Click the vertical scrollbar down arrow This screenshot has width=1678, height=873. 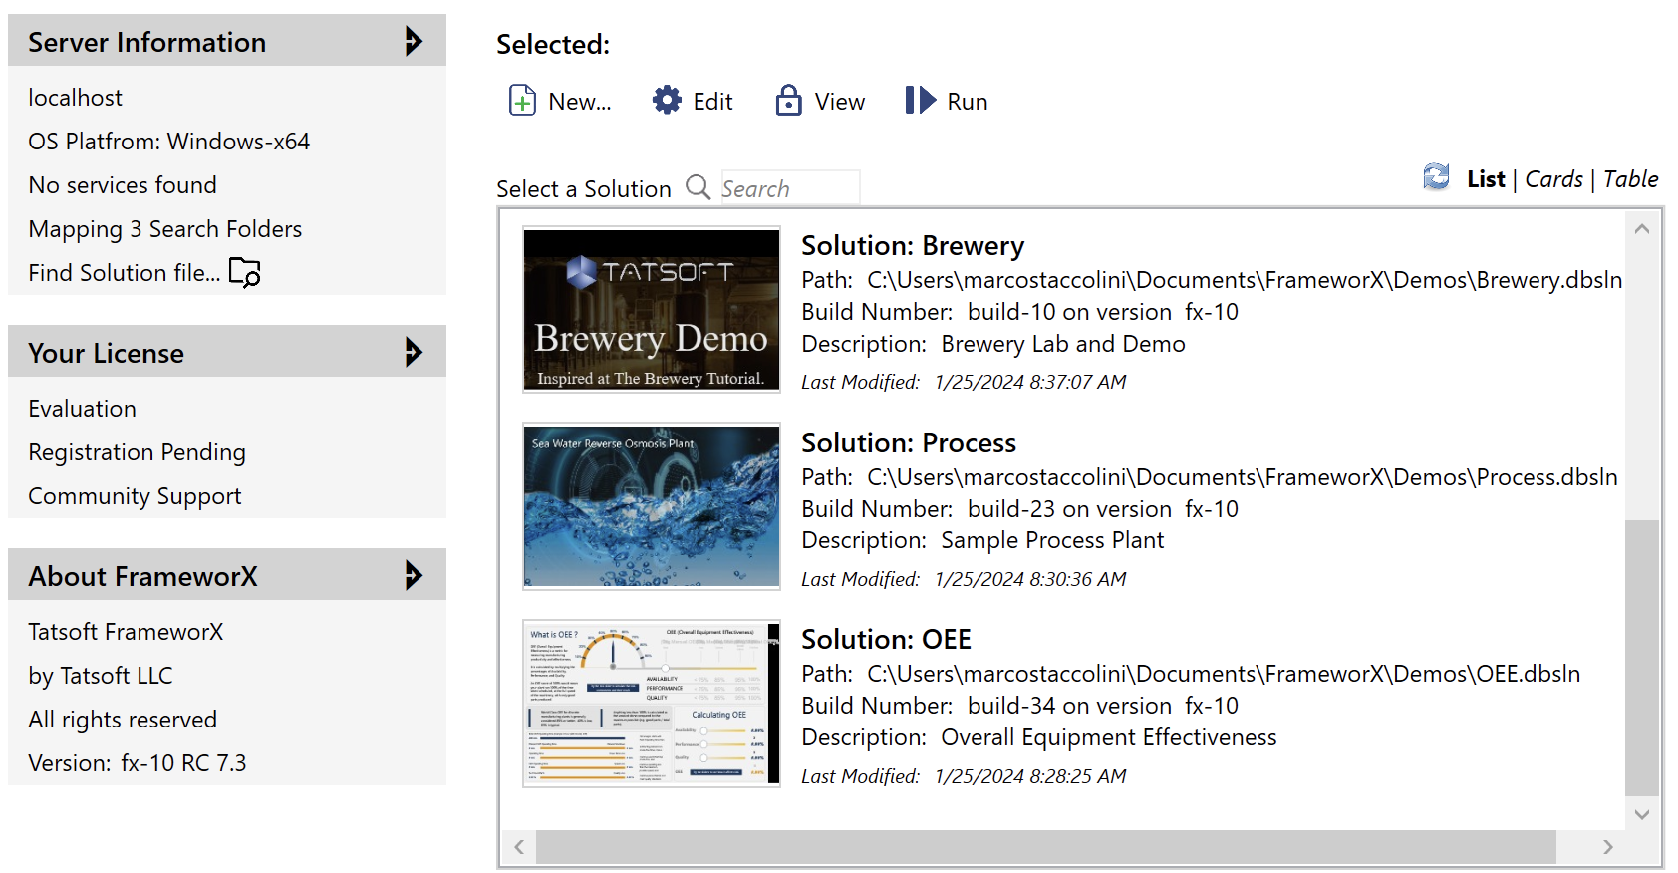click(x=1641, y=814)
